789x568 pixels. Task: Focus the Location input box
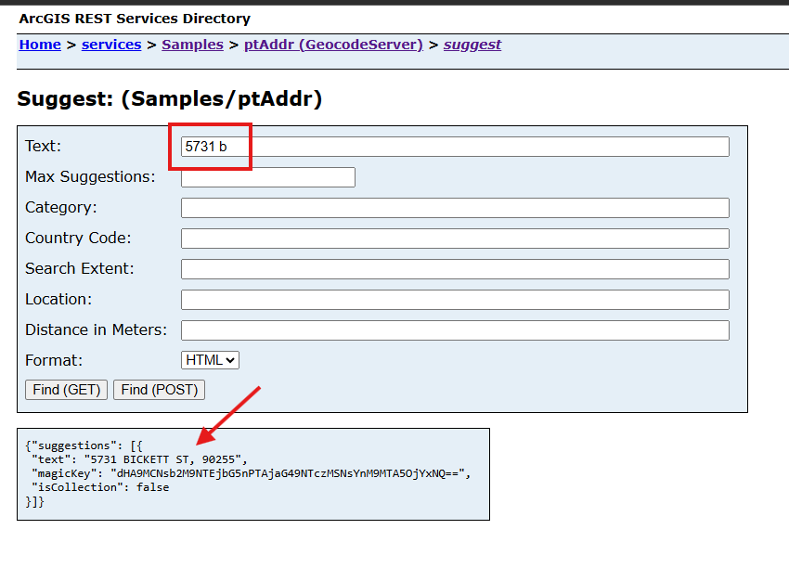(455, 300)
